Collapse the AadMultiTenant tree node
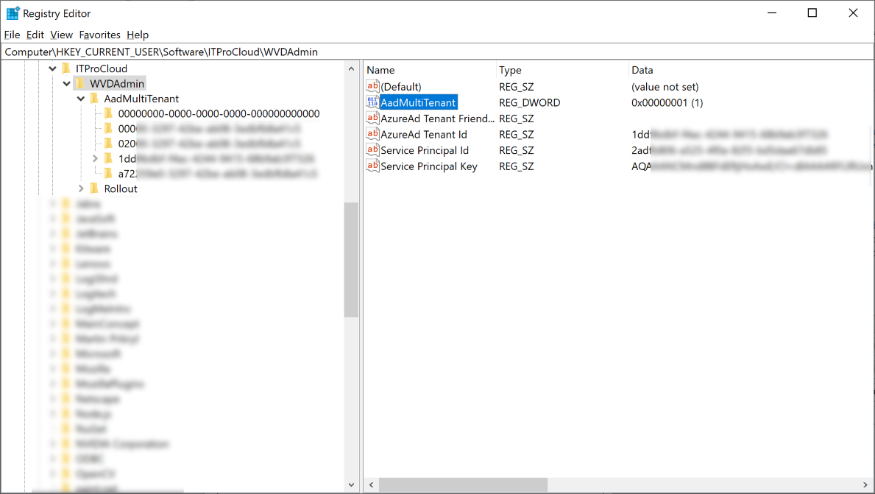 [x=80, y=99]
